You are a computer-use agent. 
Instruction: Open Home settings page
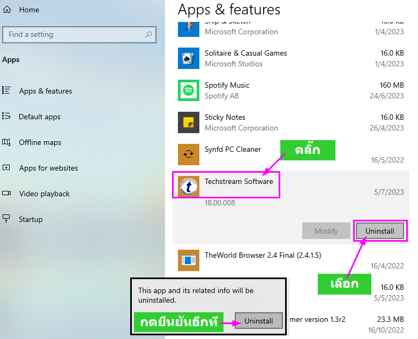click(x=29, y=10)
